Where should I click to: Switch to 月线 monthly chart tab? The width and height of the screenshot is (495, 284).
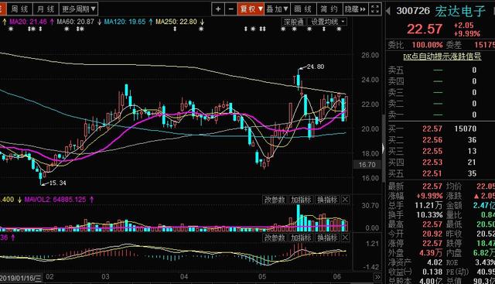point(46,9)
